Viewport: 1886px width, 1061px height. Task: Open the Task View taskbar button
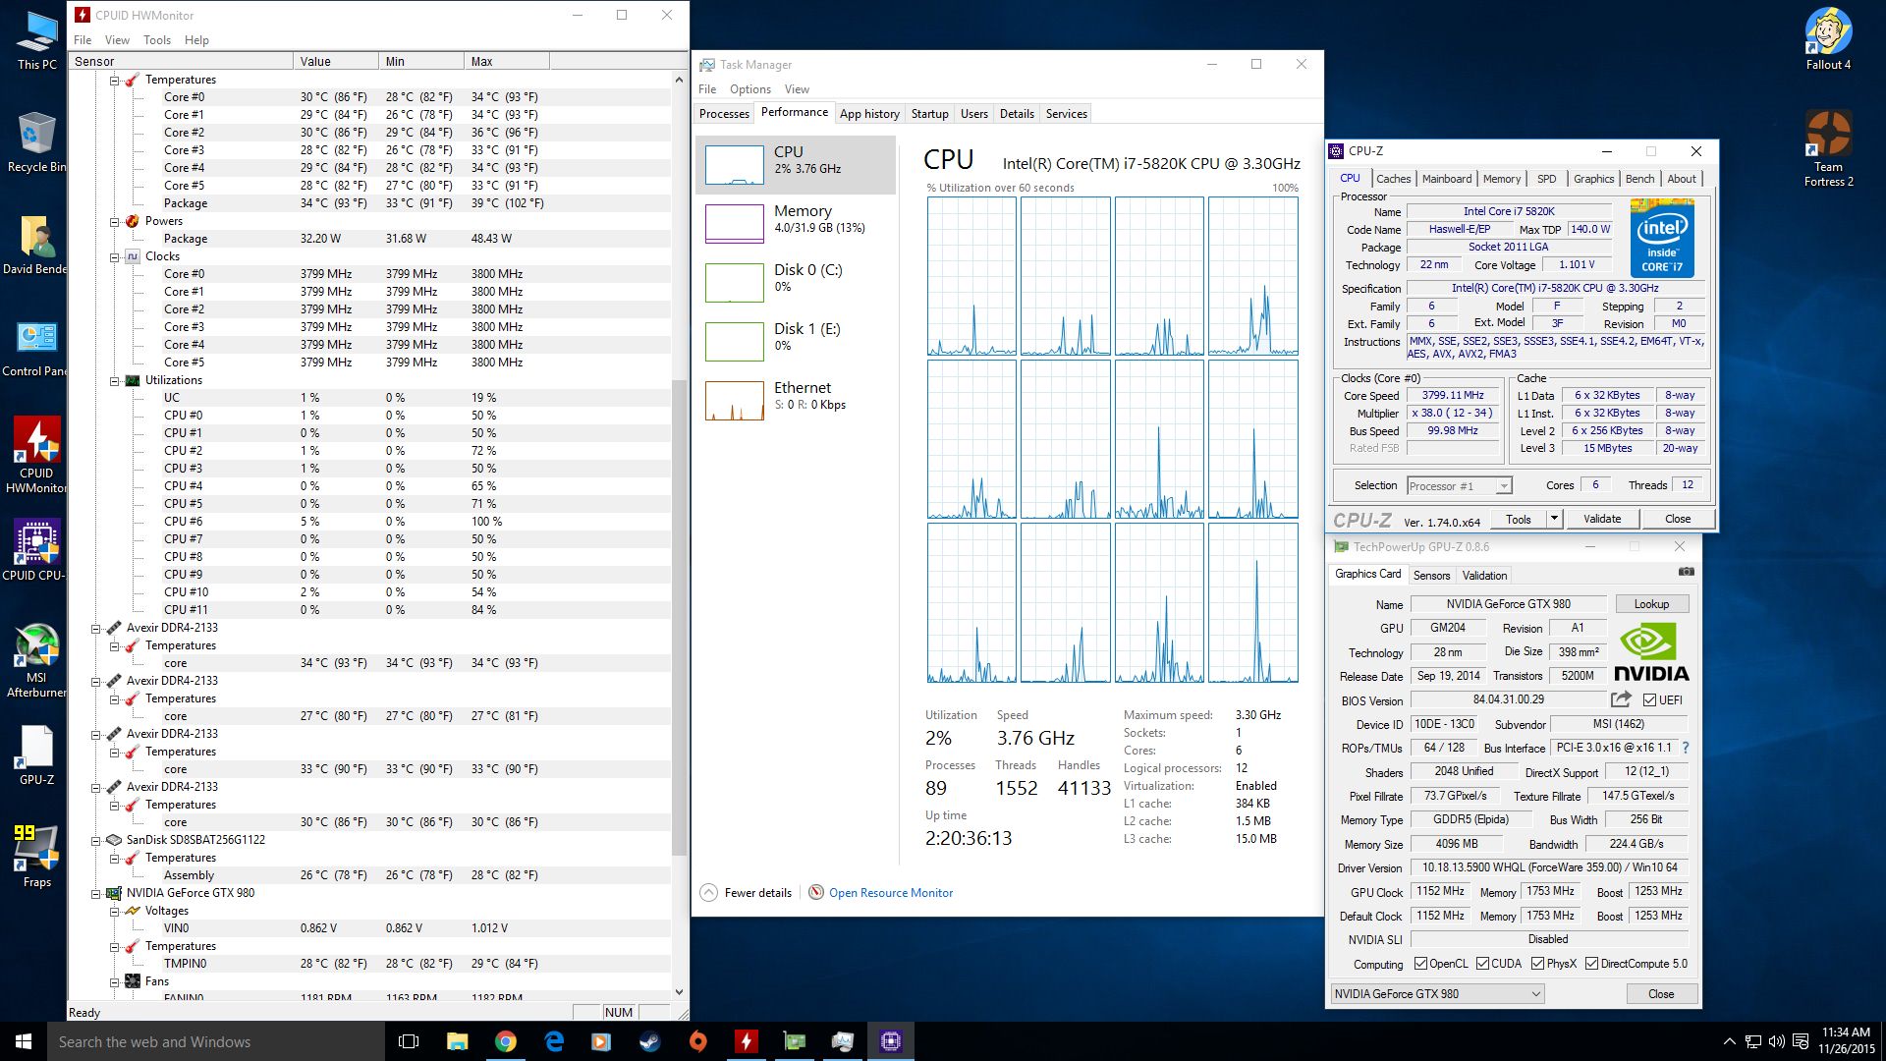click(x=409, y=1041)
